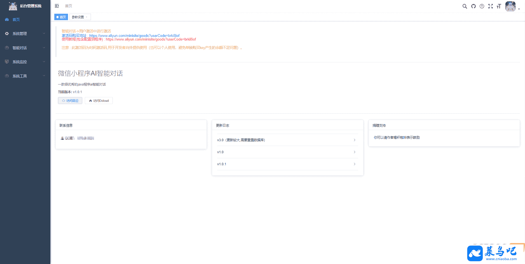525x264 pixels.
Task: Click the user avatar in header
Action: pyautogui.click(x=510, y=6)
